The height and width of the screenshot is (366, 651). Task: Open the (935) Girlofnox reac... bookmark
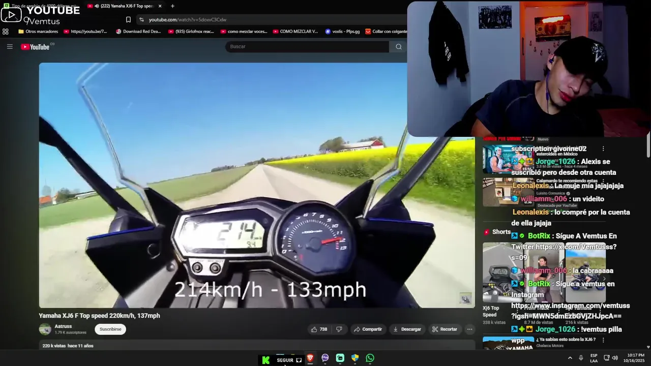coord(191,32)
